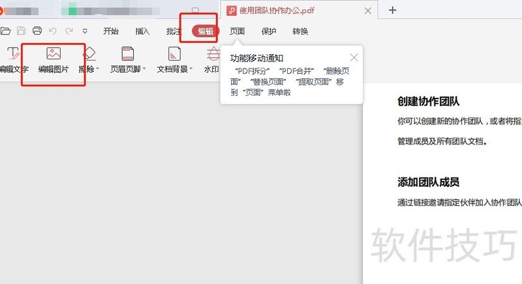This screenshot has width=522, height=284.
Task: Select the 编辑 tab
Action: tap(206, 31)
